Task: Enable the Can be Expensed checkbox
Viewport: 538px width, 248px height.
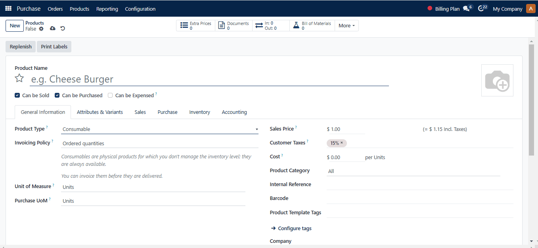Action: click(110, 95)
